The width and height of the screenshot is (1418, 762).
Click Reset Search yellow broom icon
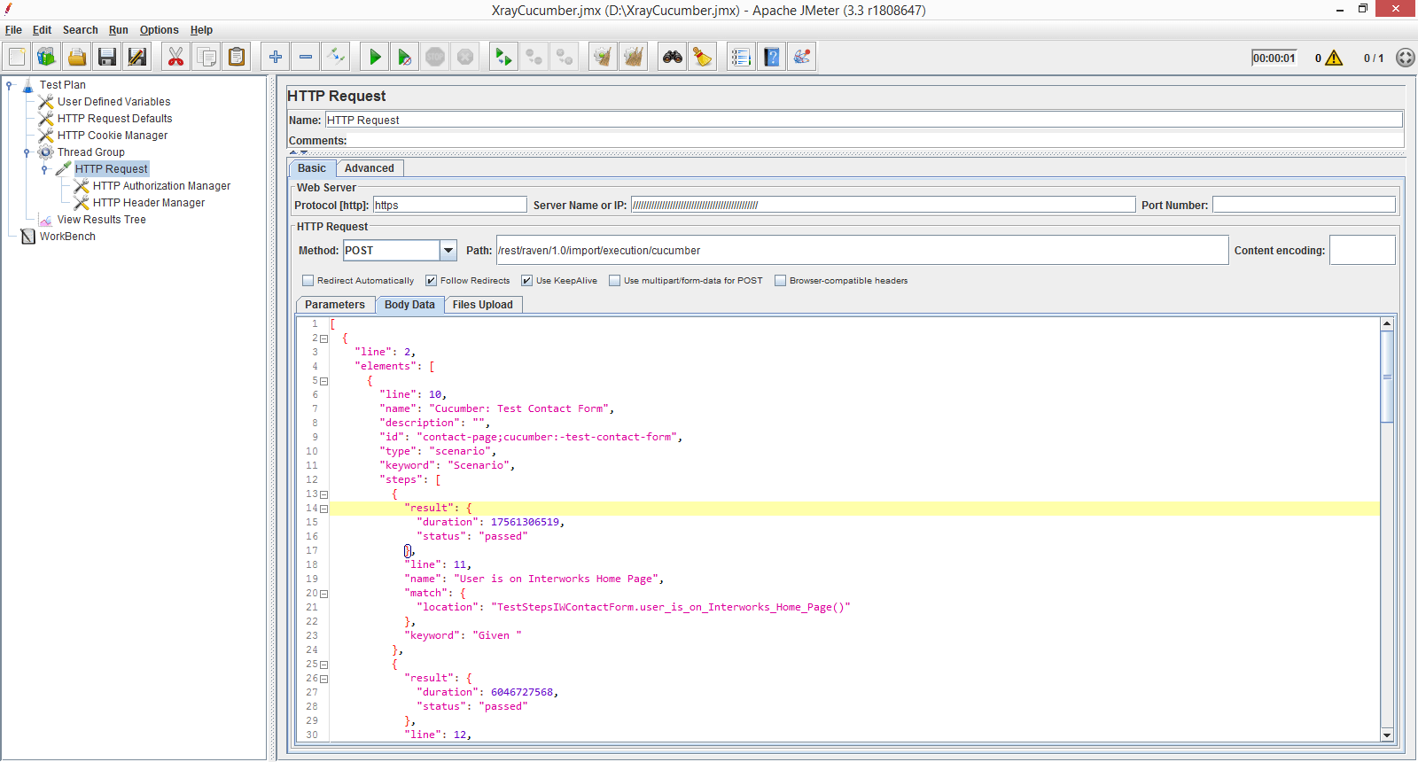click(x=703, y=57)
